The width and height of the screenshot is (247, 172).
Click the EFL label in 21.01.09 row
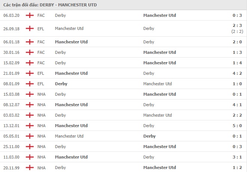pos(41,73)
